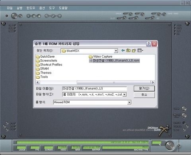This screenshot has height=155, width=191.
Task: Open the 파일 menu
Action: point(10,8)
